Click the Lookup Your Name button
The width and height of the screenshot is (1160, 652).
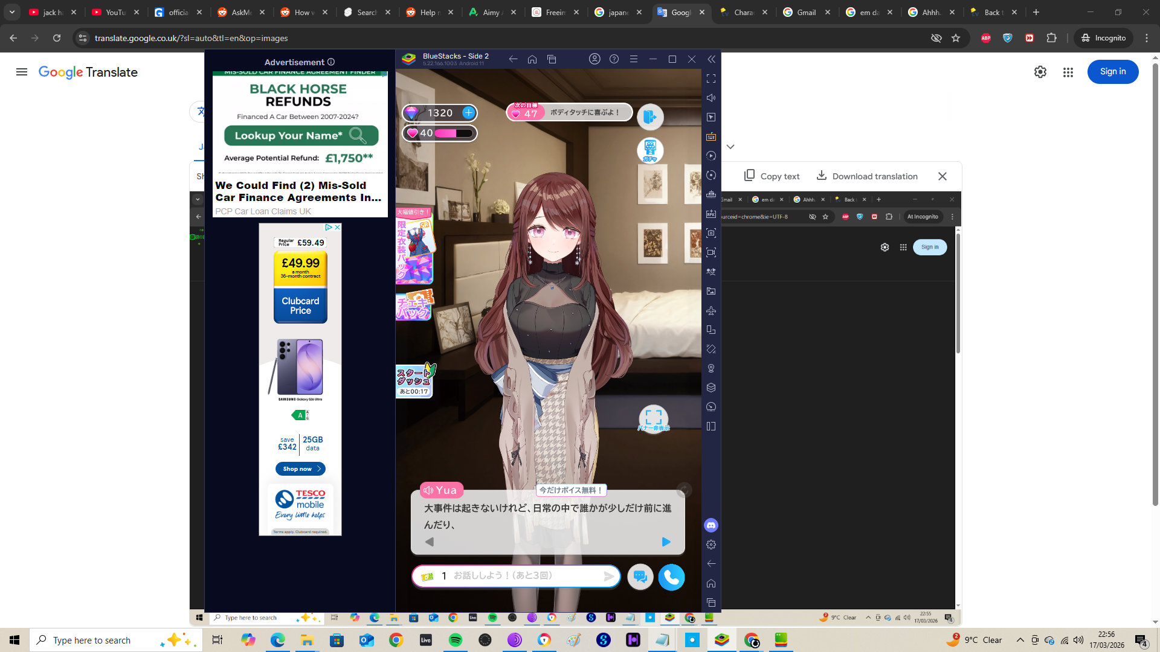[301, 135]
